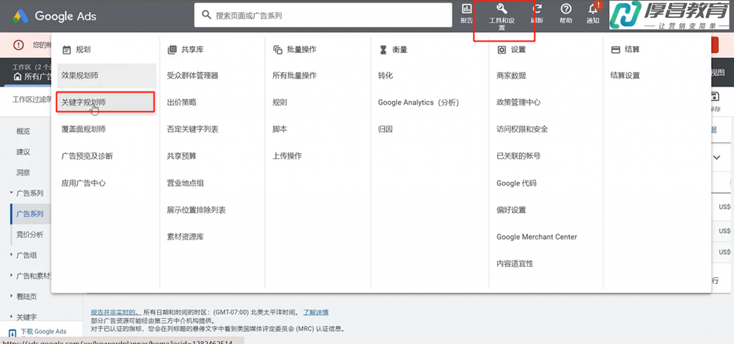The height and width of the screenshot is (344, 734).
Task: Open 偏好设置 entry
Action: (511, 210)
